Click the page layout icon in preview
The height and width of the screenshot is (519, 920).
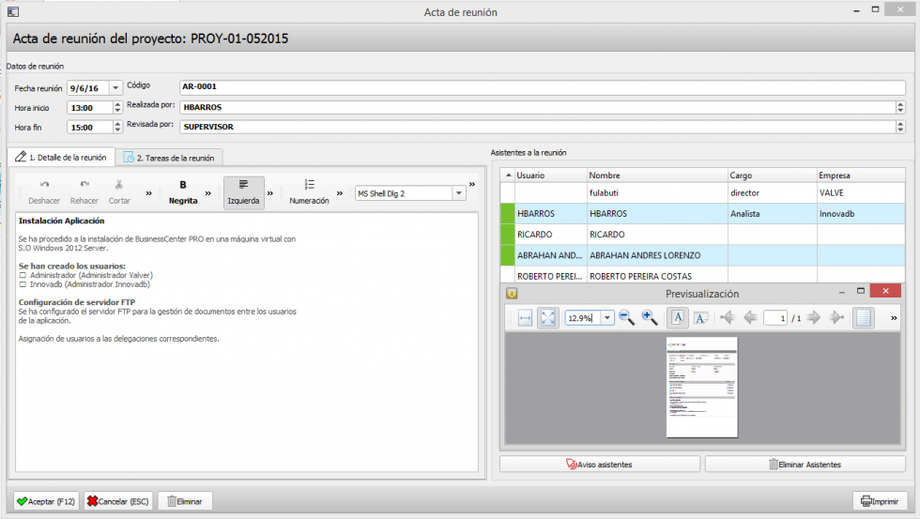point(863,318)
